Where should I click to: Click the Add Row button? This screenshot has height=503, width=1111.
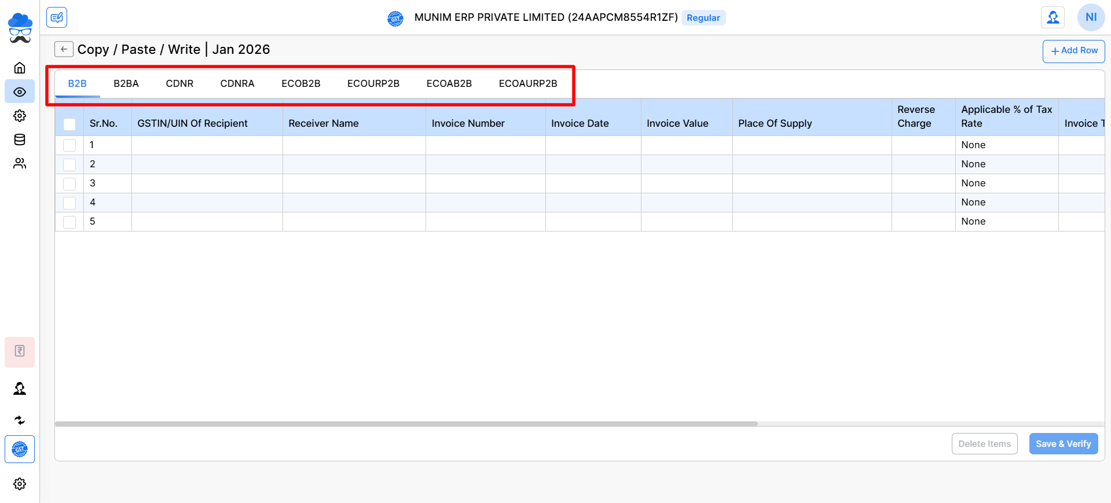pyautogui.click(x=1073, y=51)
